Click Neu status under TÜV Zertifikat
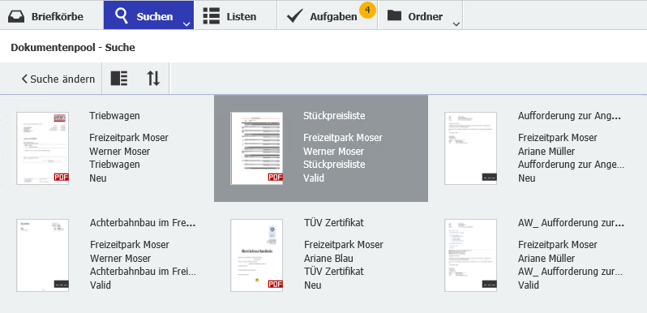 tap(312, 285)
